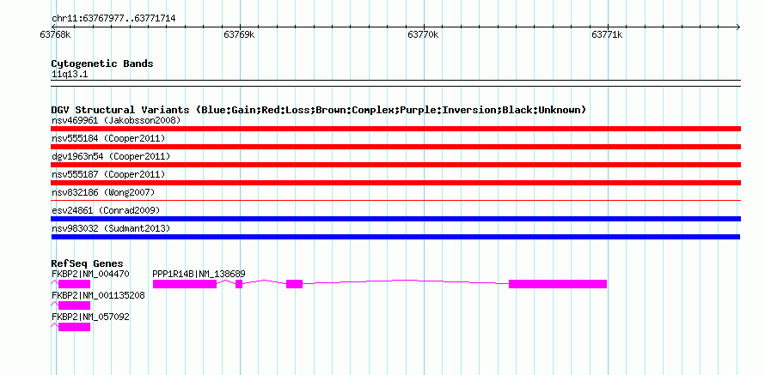Open variant nsv555187 (Cooper2011) label
This screenshot has width=765, height=375.
(x=108, y=174)
